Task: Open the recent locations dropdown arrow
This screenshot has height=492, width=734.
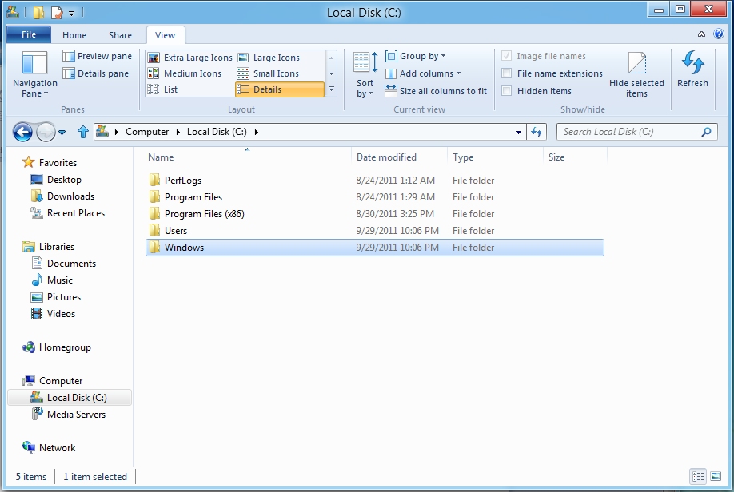Action: pyautogui.click(x=62, y=133)
